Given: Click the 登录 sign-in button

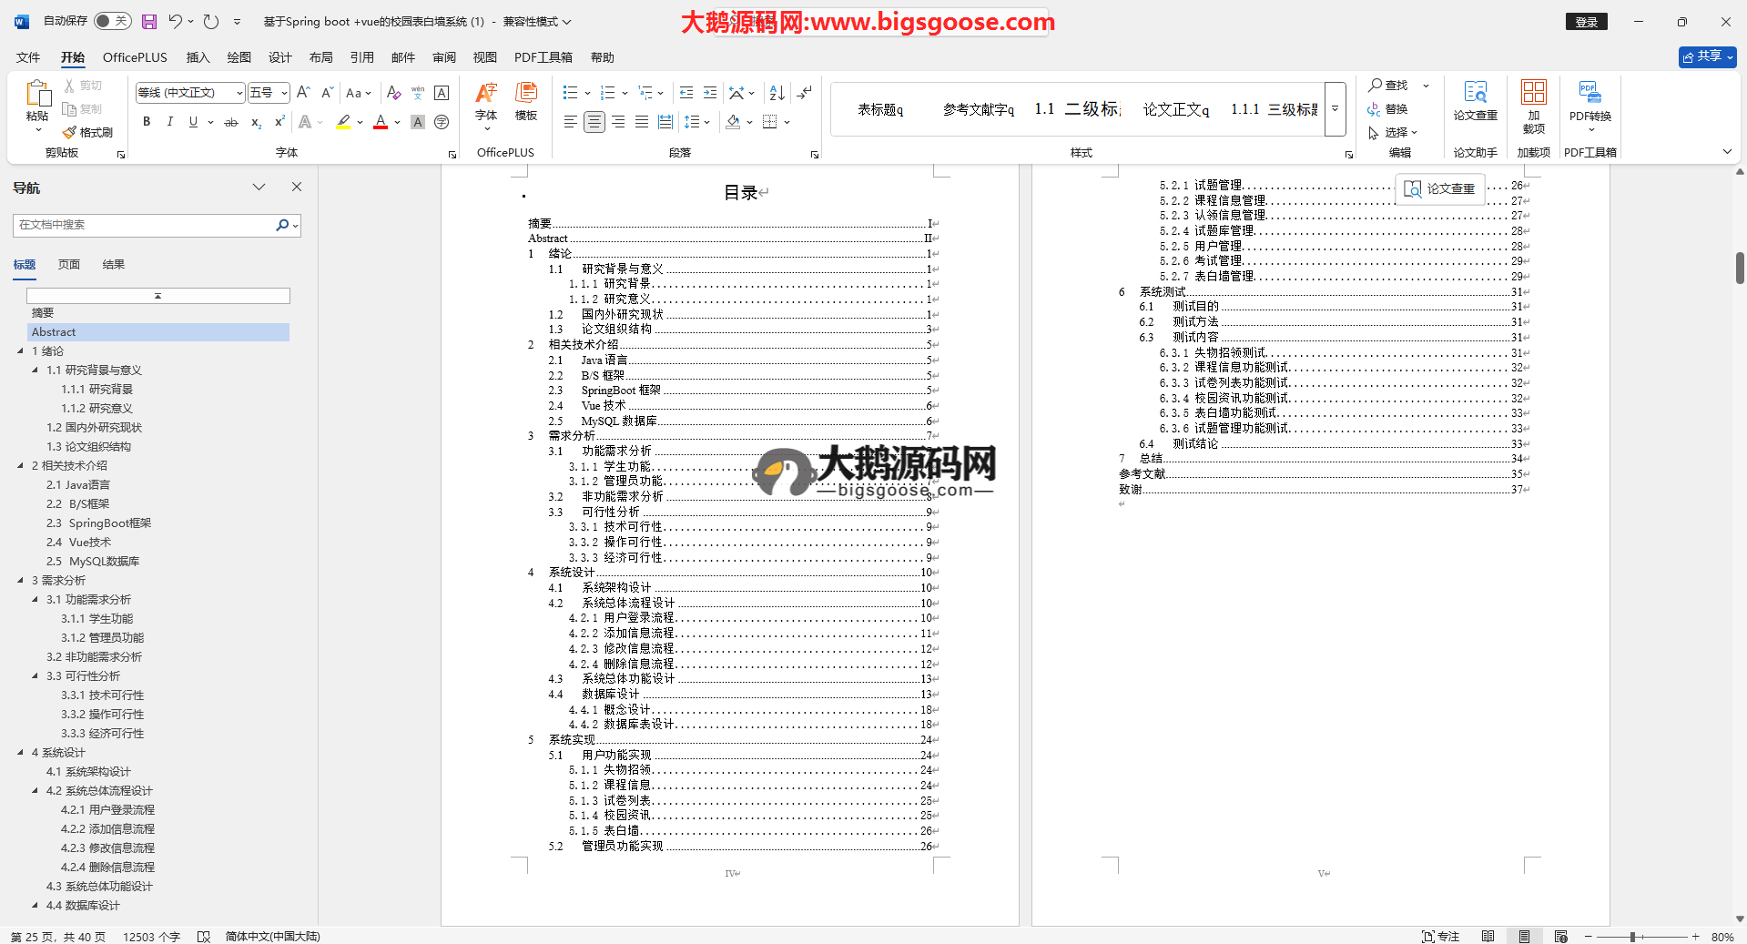Looking at the screenshot, I should 1586,22.
